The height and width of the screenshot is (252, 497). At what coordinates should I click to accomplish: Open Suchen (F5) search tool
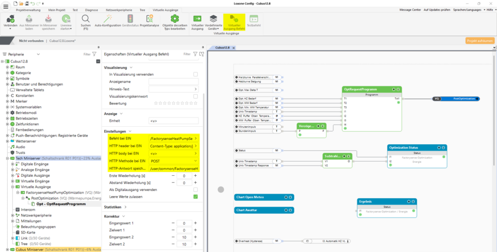[85, 18]
